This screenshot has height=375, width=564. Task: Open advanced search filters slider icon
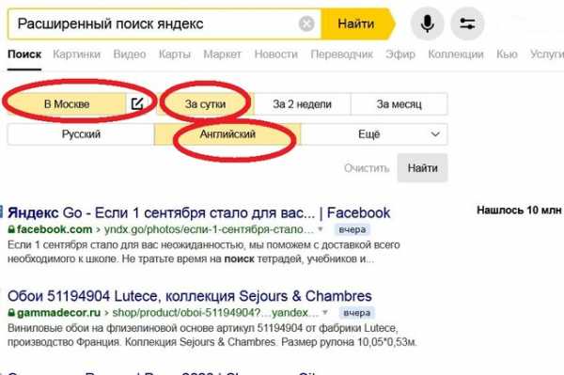tap(467, 23)
